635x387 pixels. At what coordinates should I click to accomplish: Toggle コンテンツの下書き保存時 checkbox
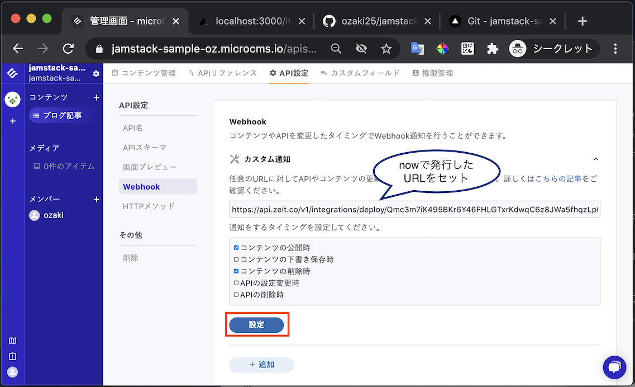236,259
